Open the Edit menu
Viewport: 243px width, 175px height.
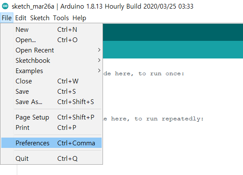[x=21, y=18]
